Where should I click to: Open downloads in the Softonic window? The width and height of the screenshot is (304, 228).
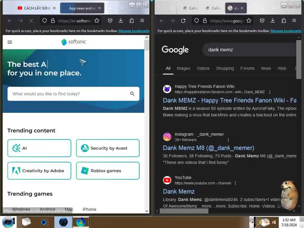121,20
